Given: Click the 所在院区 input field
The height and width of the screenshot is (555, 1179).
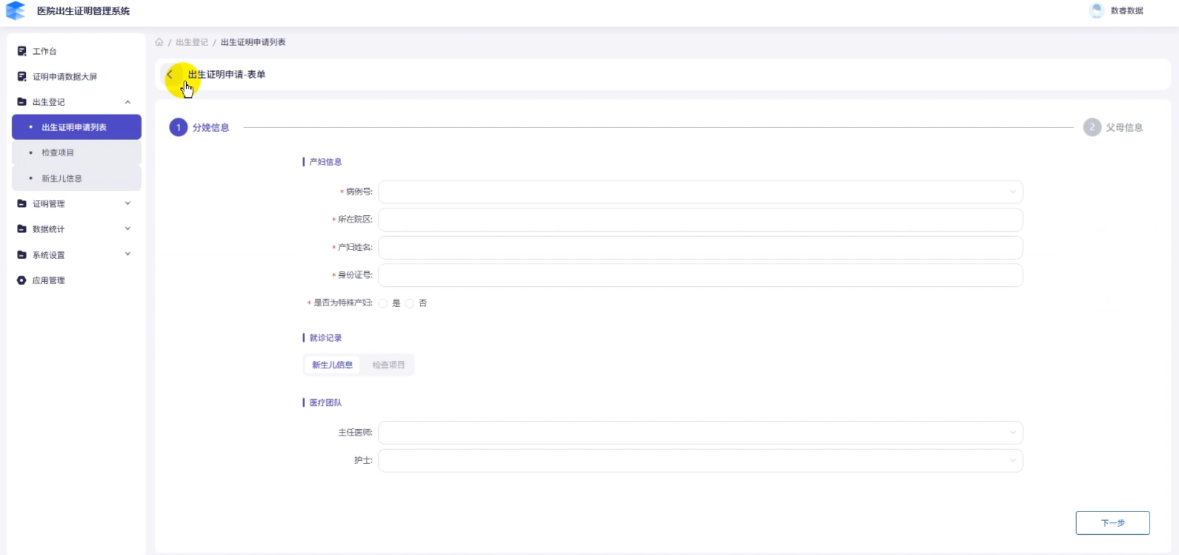Looking at the screenshot, I should (701, 220).
